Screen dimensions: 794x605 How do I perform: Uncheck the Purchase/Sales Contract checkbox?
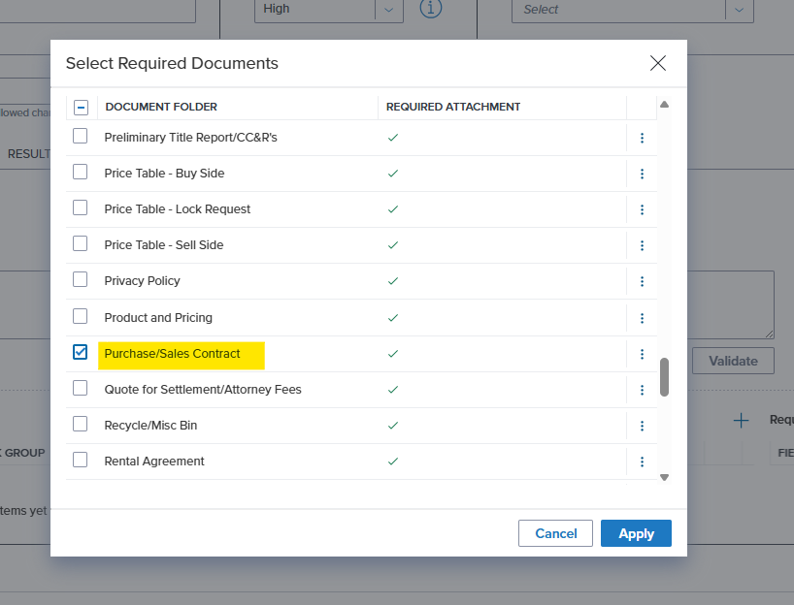[80, 352]
